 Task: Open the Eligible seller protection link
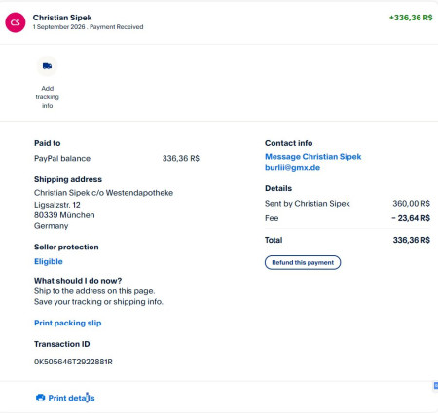click(49, 261)
